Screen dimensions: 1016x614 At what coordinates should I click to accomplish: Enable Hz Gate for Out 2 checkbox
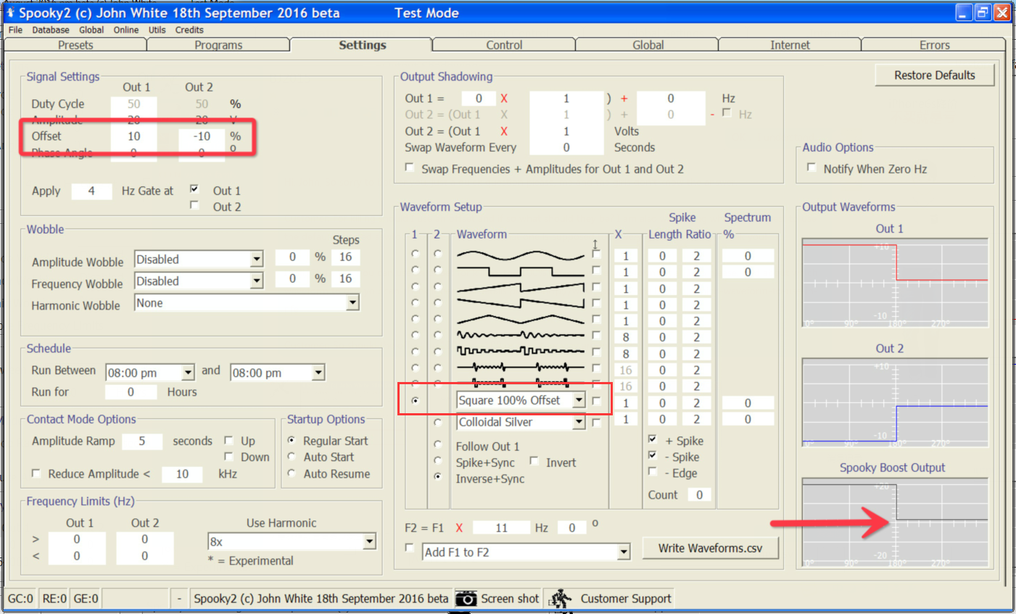coord(194,205)
